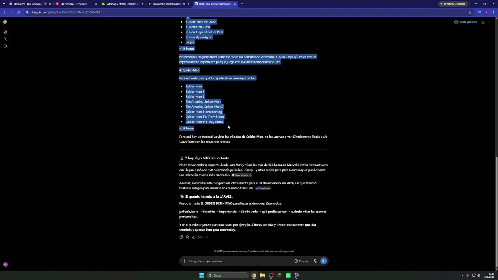The height and width of the screenshot is (280, 498).
Task: Go forward to the next page
Action: (x=11, y=12)
